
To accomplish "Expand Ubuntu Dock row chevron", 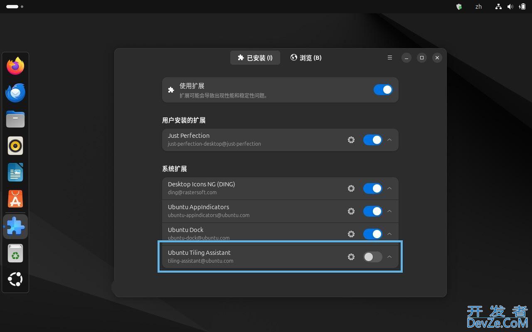I will pos(389,234).
